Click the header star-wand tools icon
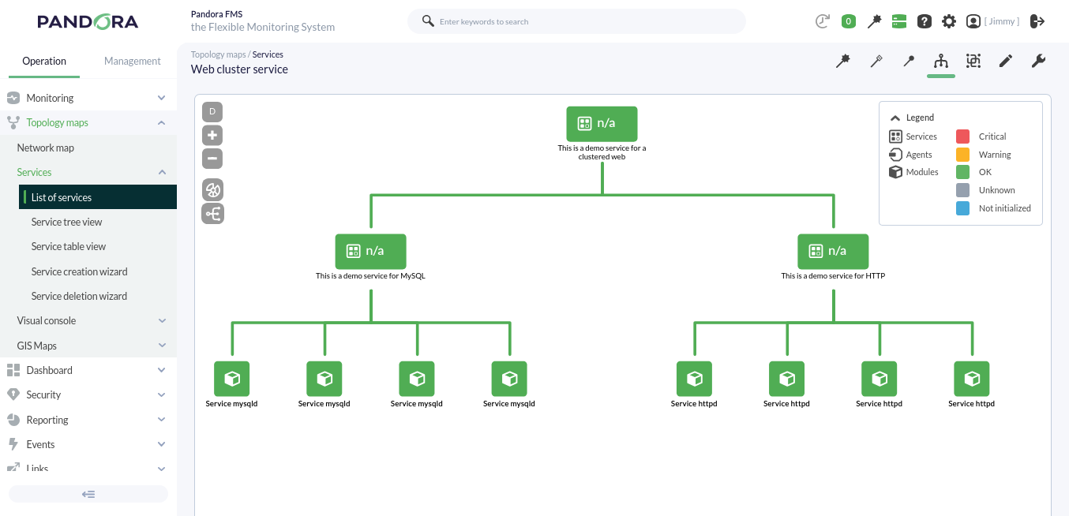 (x=874, y=21)
